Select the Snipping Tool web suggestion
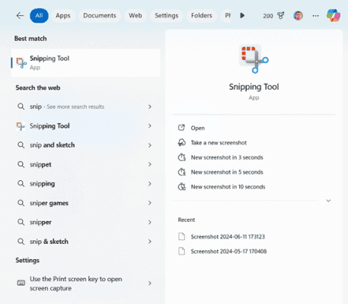Image resolution: width=348 pixels, height=304 pixels. click(x=86, y=126)
